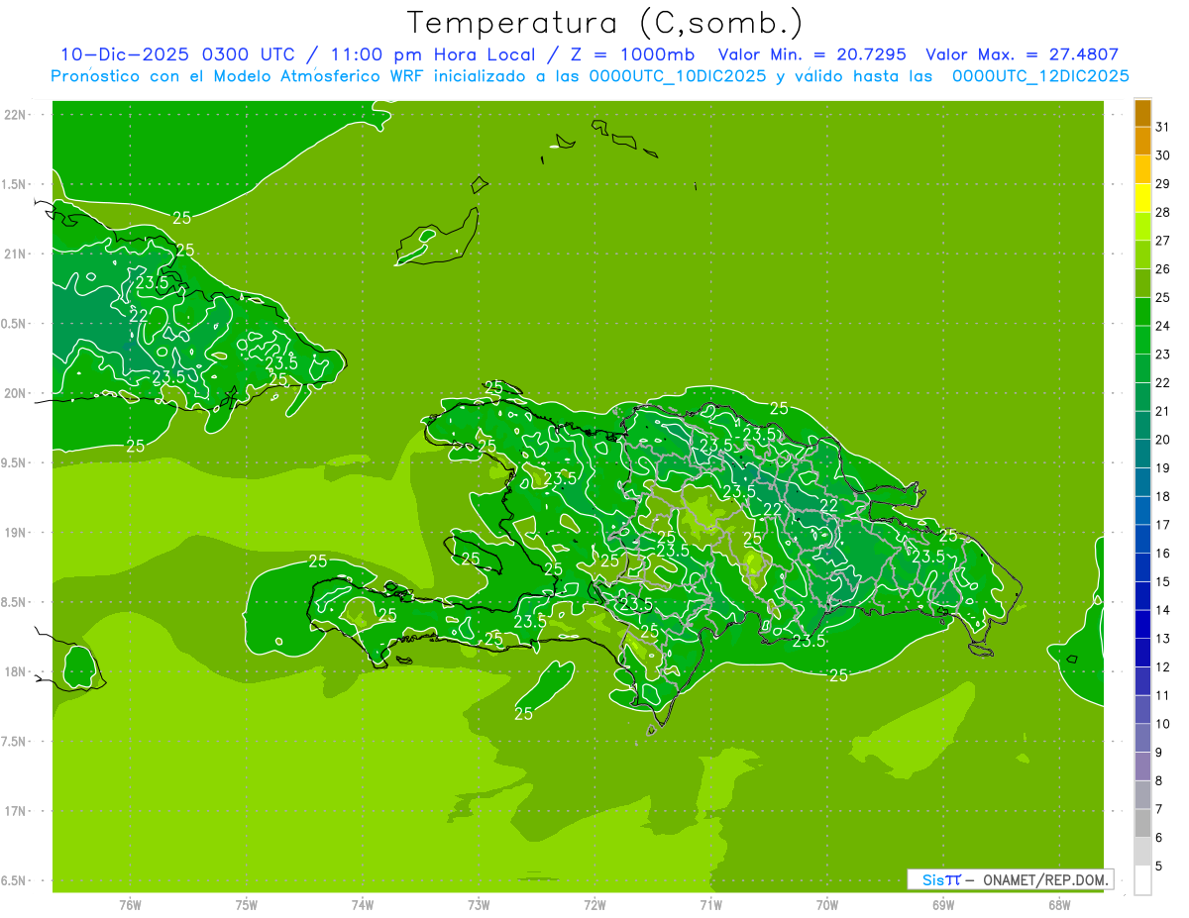Select the dark blue swatch between 13 and 14

click(x=1142, y=624)
